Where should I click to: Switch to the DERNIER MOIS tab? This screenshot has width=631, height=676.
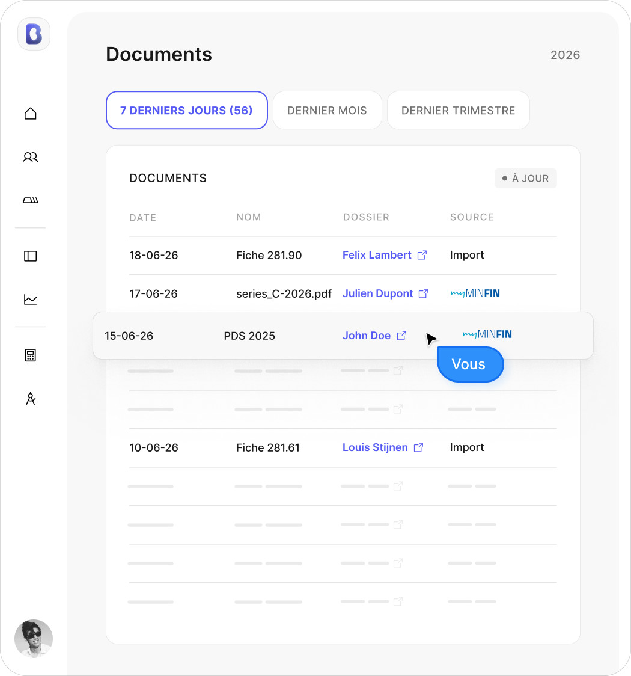[x=328, y=111]
